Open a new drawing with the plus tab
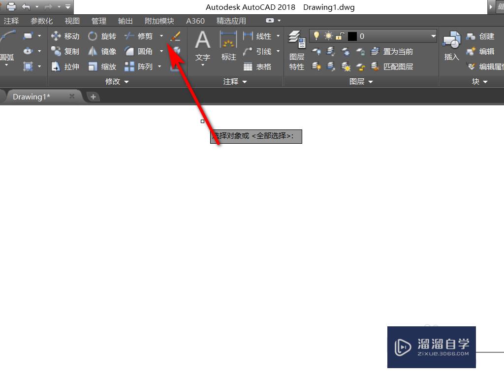 point(93,96)
